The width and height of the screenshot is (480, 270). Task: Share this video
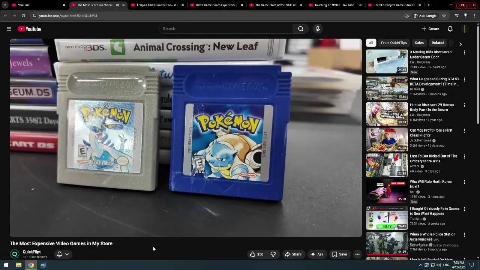coord(293,254)
